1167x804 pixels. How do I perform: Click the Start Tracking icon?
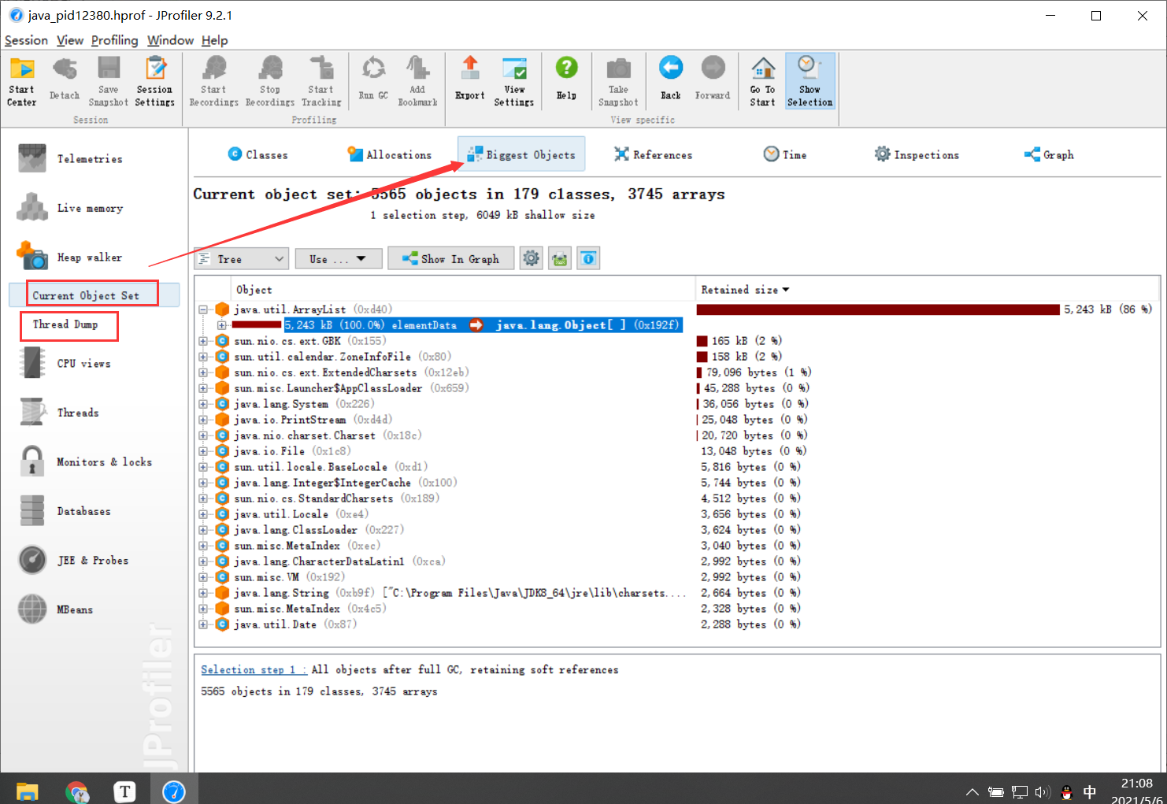[x=321, y=81]
